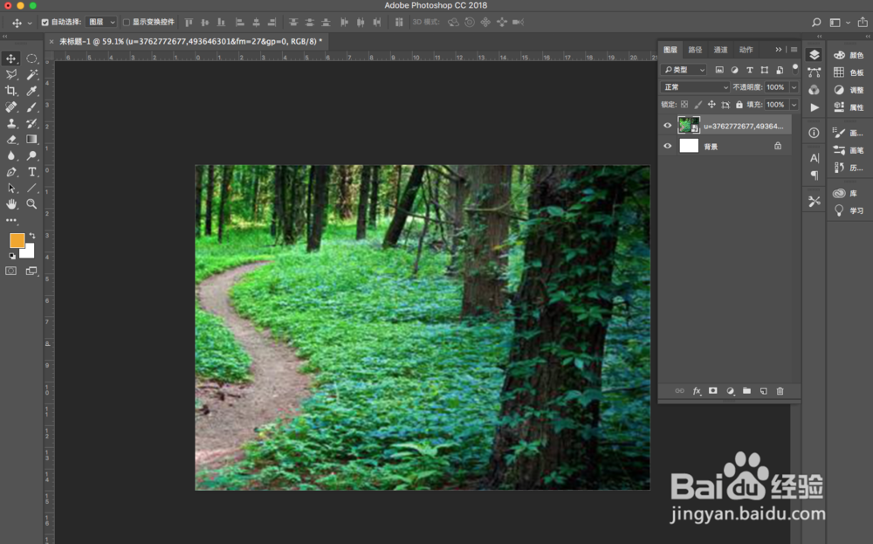Image resolution: width=873 pixels, height=544 pixels.
Task: Switch to the 动作 Actions tab
Action: pyautogui.click(x=746, y=50)
